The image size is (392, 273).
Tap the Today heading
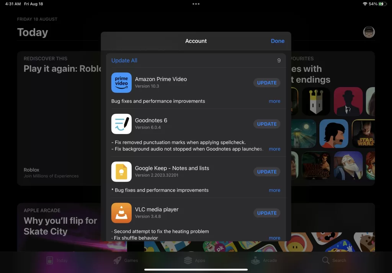tap(33, 32)
